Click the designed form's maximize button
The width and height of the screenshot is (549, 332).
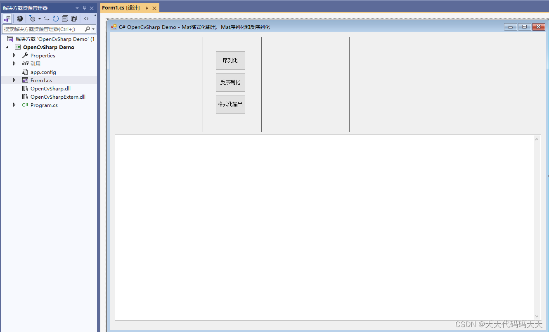tap(524, 27)
